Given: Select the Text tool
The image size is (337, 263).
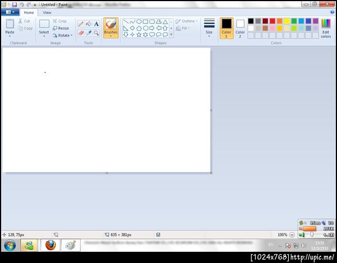Looking at the screenshot, I should click(x=96, y=24).
